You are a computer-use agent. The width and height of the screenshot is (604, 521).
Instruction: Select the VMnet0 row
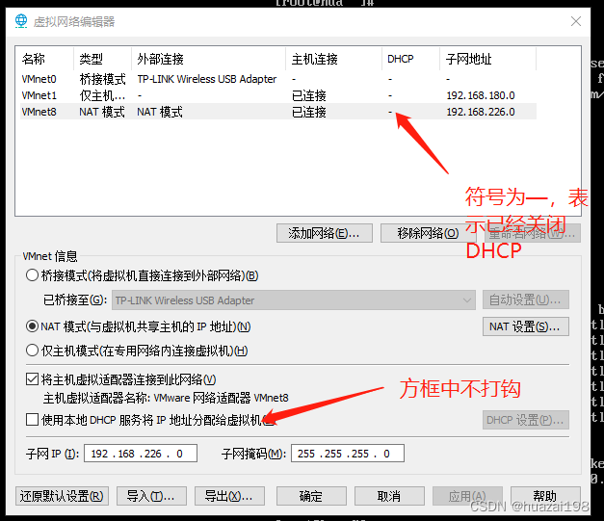tap(278, 79)
